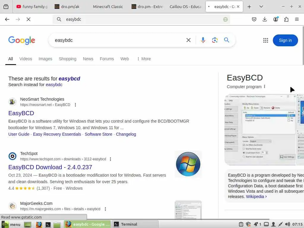Viewport: 304px width, 228px height.
Task: Open options for MajorGeeks result
Action: [x=105, y=209]
